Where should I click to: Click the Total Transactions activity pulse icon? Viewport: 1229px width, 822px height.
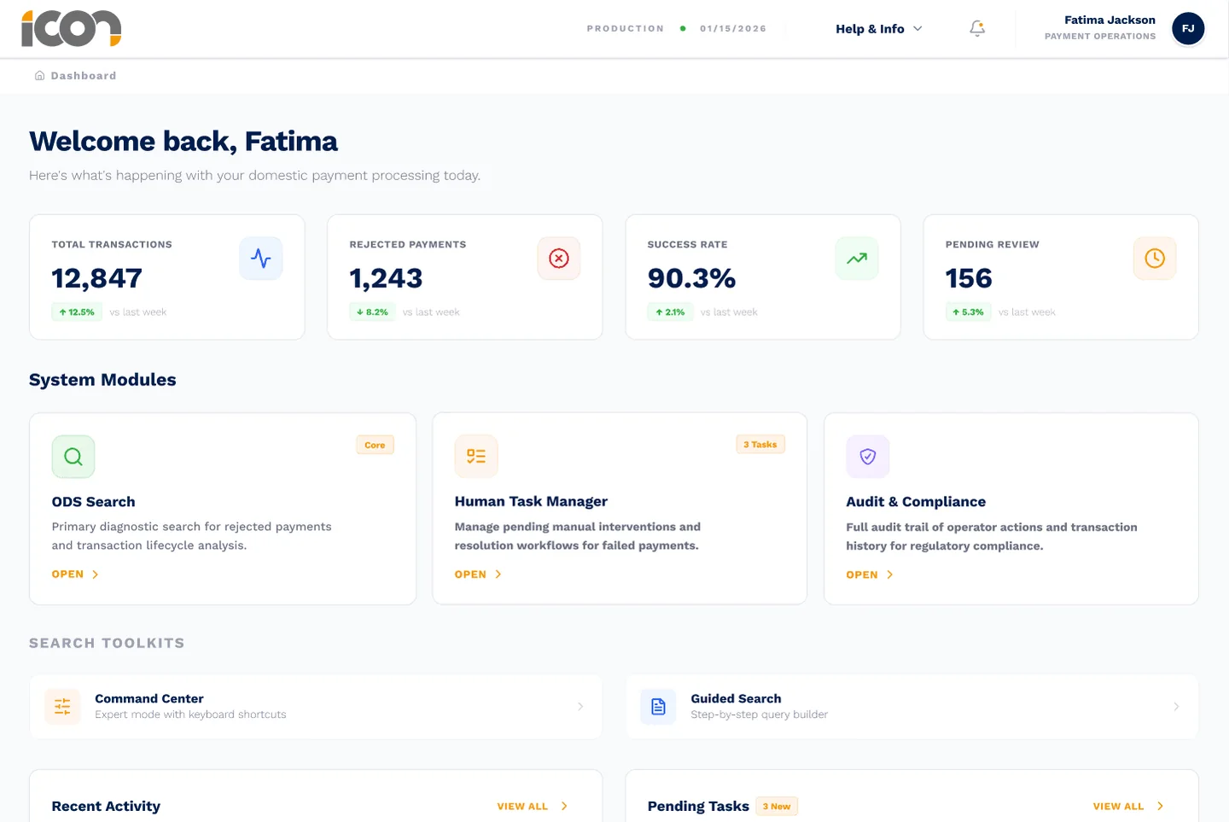click(x=261, y=258)
